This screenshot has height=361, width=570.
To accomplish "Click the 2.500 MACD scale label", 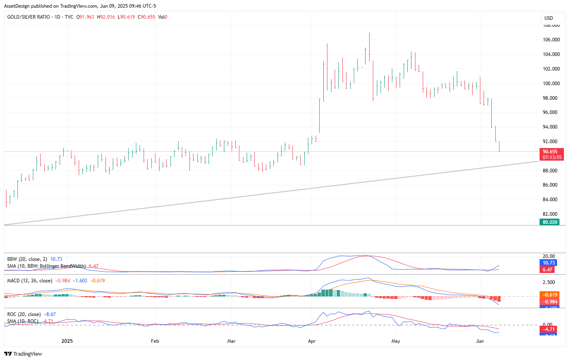I will [x=549, y=282].
